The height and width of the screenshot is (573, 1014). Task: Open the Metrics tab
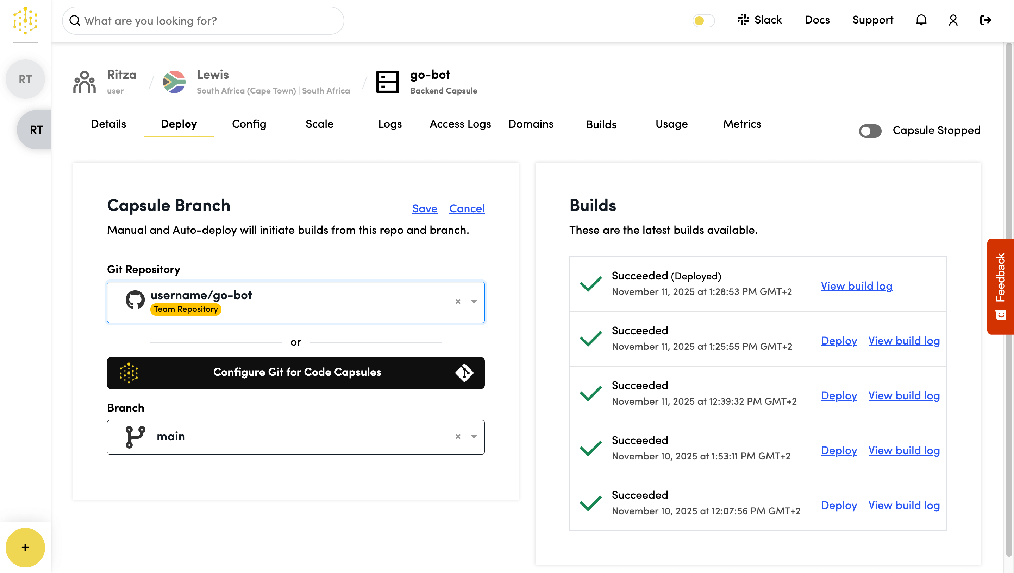click(742, 124)
